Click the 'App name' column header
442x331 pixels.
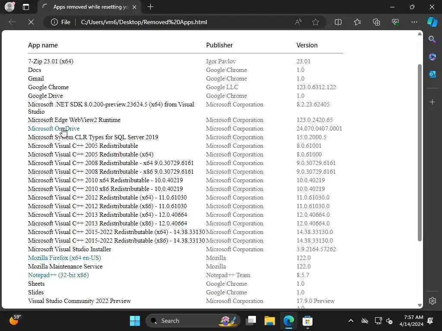point(43,45)
